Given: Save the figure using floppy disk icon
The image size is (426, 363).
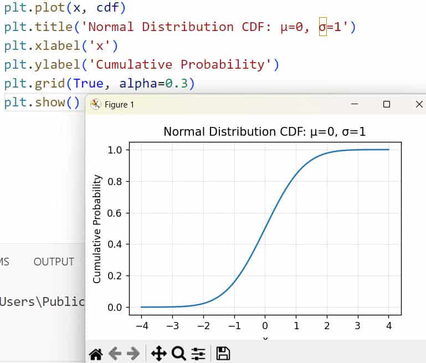Looking at the screenshot, I should 223,353.
